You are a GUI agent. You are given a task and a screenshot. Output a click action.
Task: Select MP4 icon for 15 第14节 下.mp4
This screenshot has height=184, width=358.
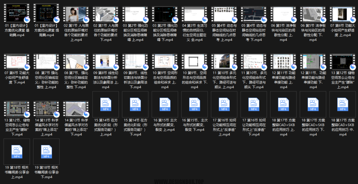135,104
